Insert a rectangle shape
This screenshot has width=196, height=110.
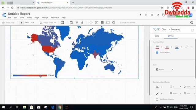pyautogui.click(x=108, y=23)
